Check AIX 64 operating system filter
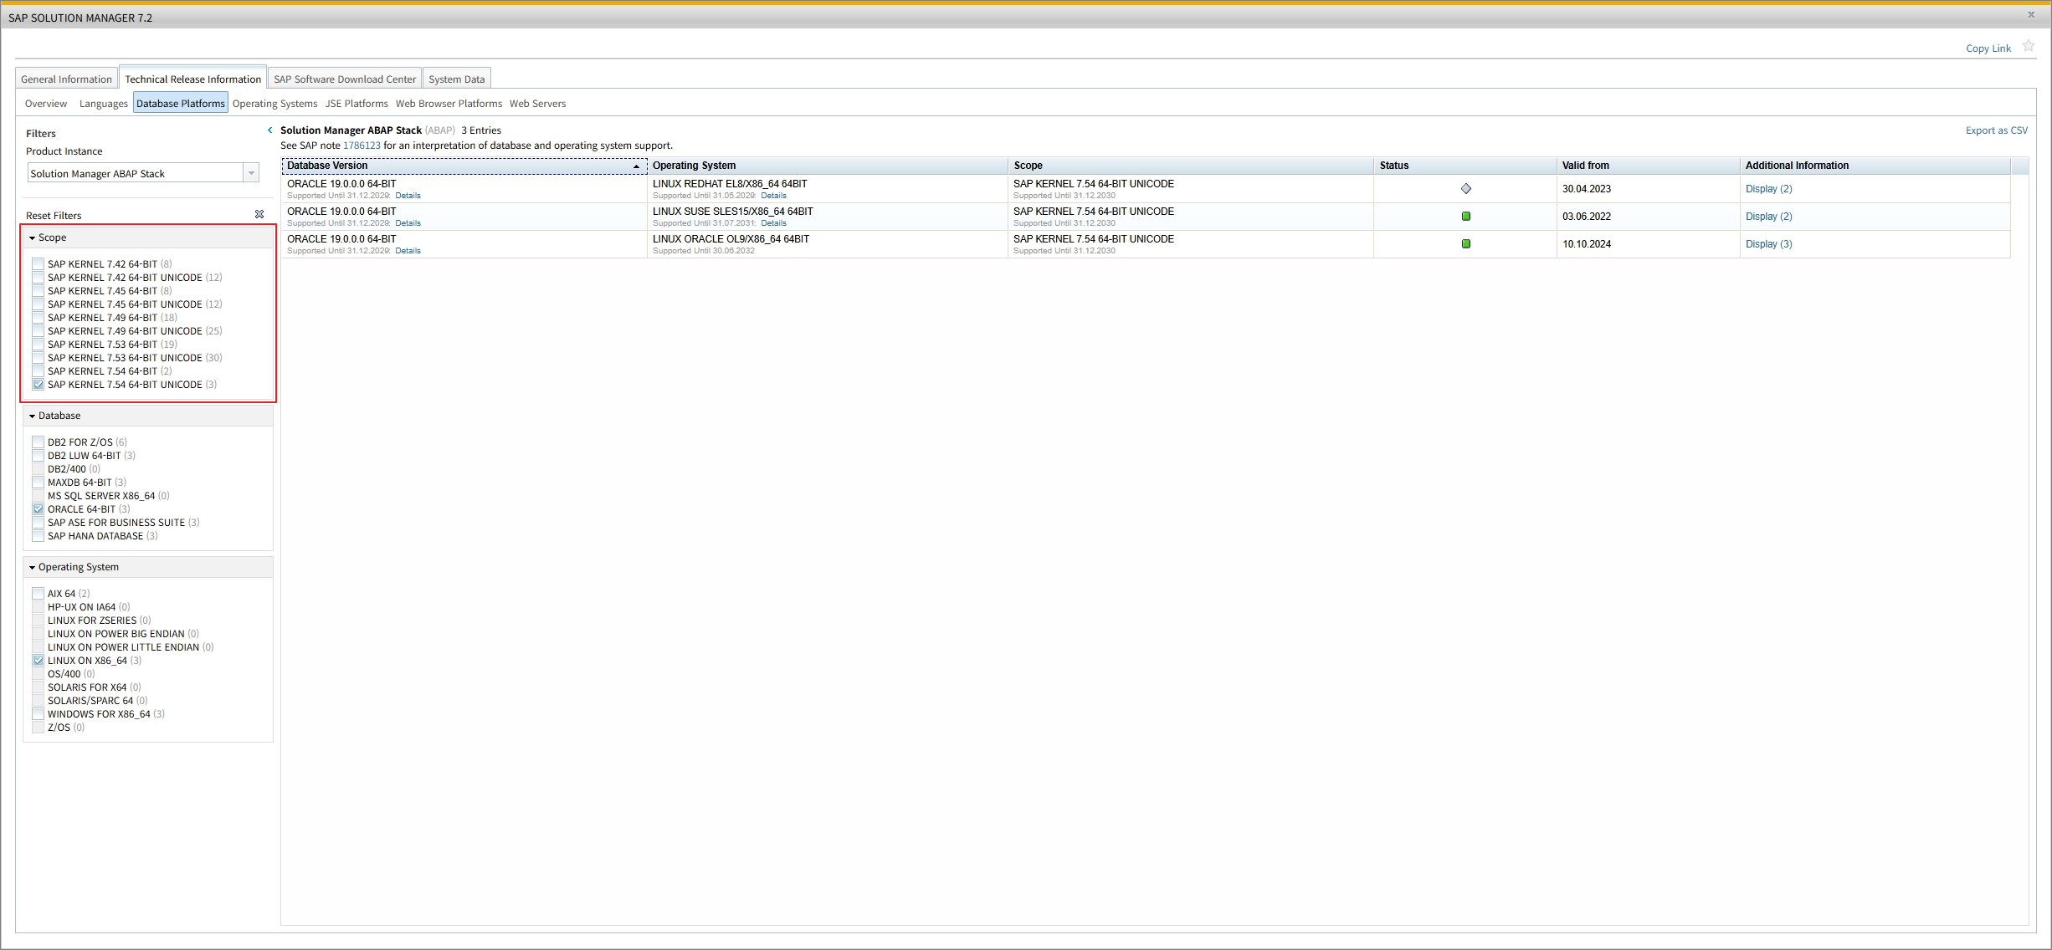 click(38, 594)
